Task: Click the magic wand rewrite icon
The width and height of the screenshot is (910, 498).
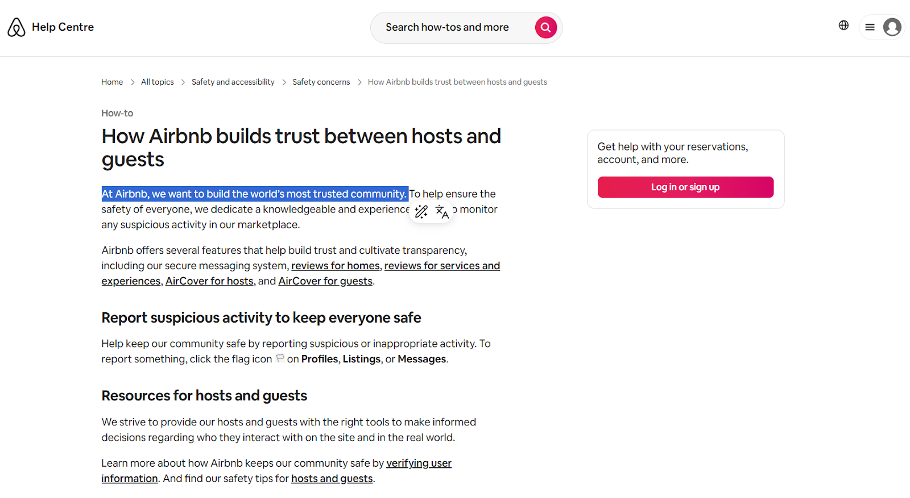Action: point(421,212)
